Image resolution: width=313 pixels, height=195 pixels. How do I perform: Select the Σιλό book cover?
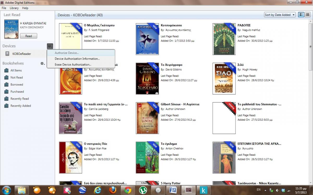[x=224, y=79]
